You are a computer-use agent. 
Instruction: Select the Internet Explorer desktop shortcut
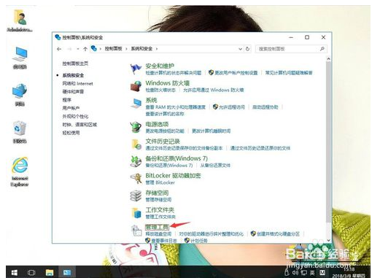[x=20, y=172]
